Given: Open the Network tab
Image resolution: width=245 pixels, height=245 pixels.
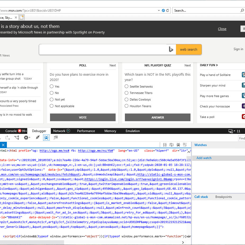Looking at the screenshot, I should coord(59,131).
